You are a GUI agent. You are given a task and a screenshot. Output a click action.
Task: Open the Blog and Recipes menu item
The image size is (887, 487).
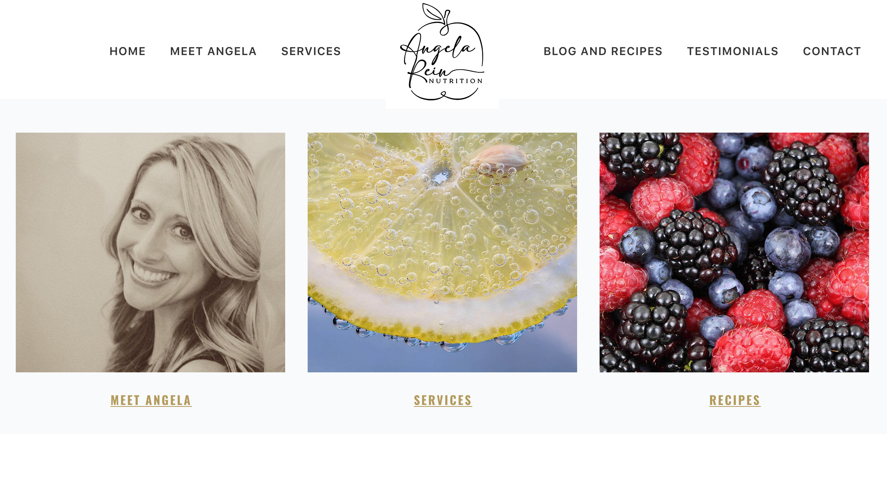[603, 51]
